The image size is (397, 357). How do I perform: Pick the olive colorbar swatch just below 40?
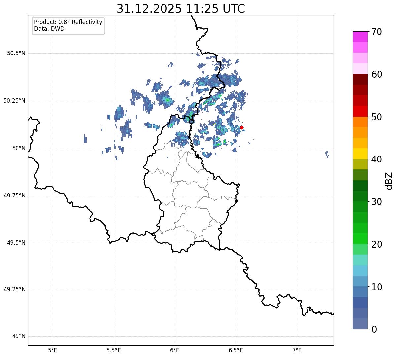click(x=360, y=164)
